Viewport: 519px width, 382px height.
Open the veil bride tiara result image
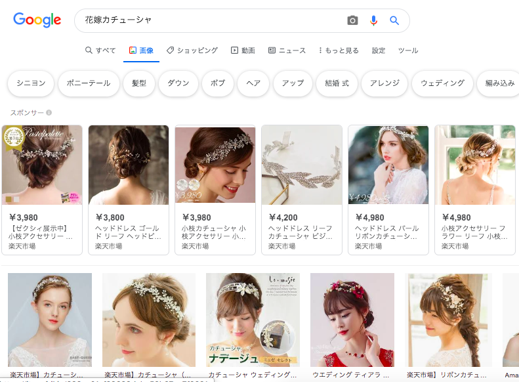(x=50, y=320)
